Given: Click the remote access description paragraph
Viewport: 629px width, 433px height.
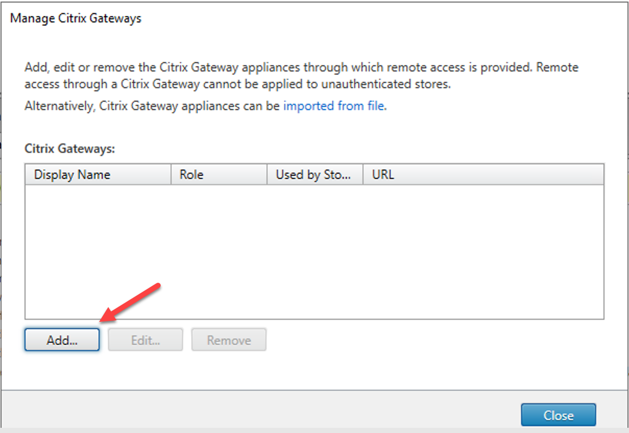Looking at the screenshot, I should pyautogui.click(x=301, y=76).
